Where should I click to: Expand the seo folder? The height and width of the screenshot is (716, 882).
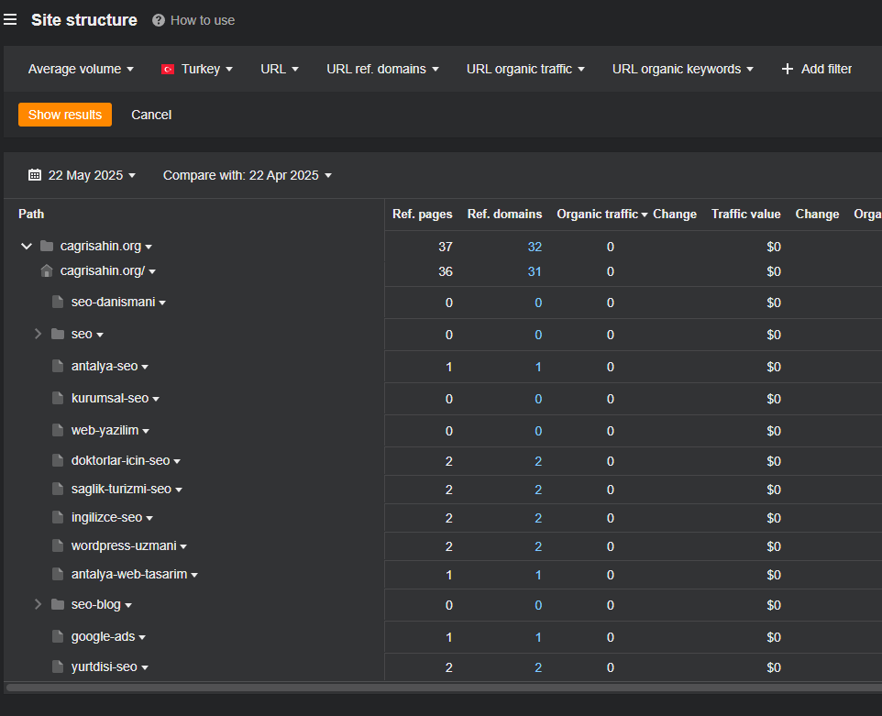point(38,334)
